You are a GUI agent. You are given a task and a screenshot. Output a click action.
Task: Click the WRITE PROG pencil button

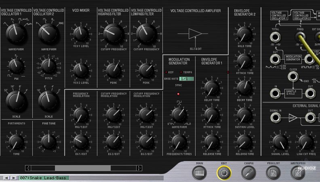298,173
